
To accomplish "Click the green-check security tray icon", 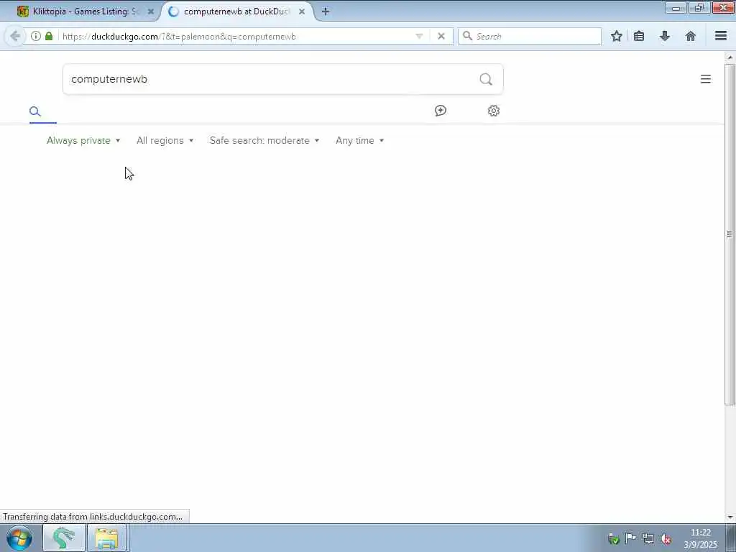I will [x=614, y=539].
